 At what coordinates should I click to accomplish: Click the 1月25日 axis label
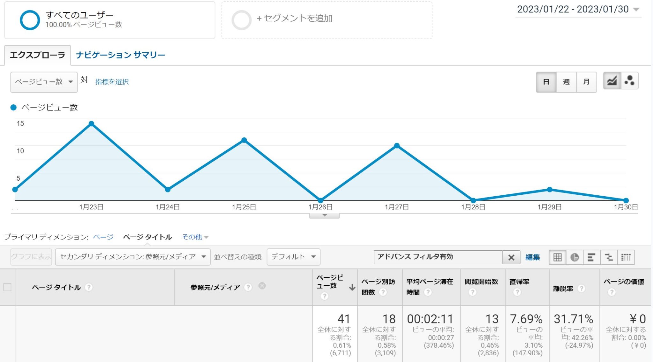pos(244,207)
